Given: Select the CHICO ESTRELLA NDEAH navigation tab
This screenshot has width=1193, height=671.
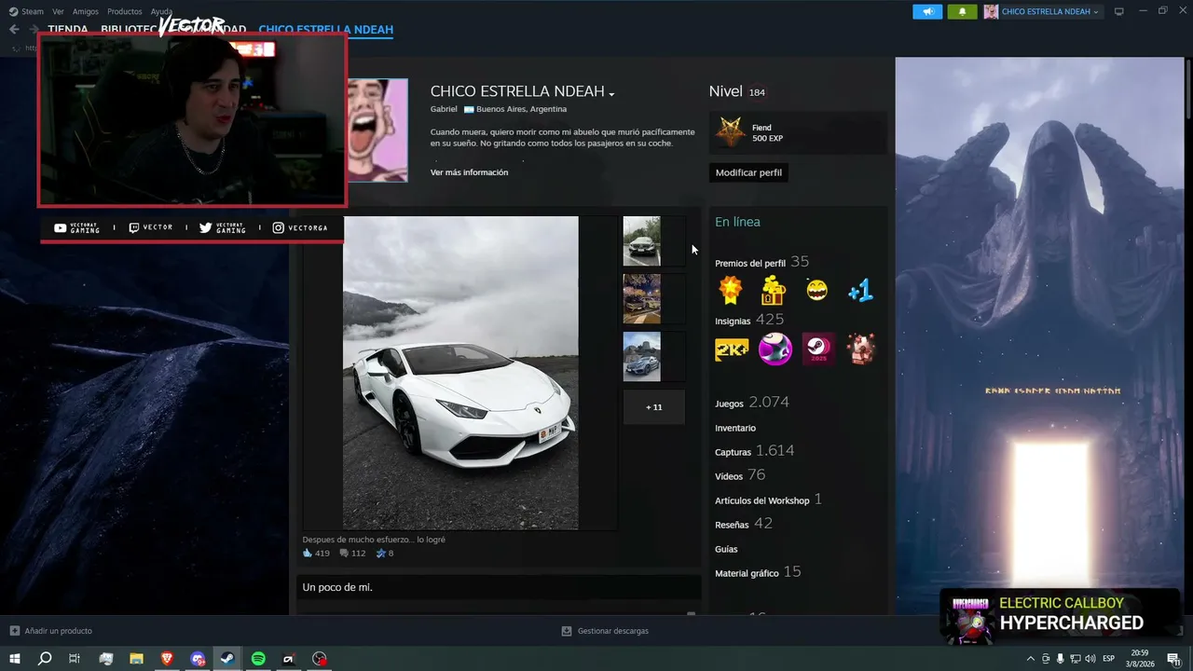Looking at the screenshot, I should 326,30.
